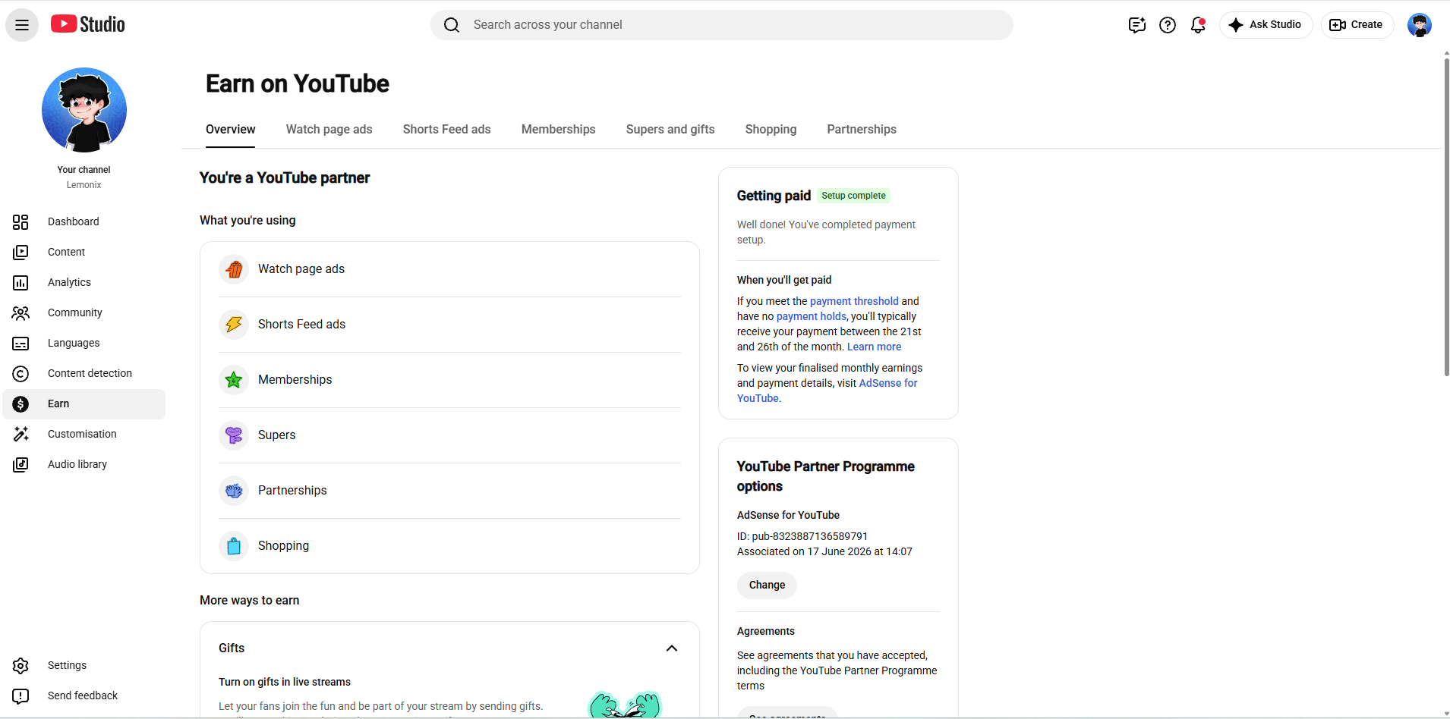Open the send feedback icon in header

pyautogui.click(x=1136, y=25)
